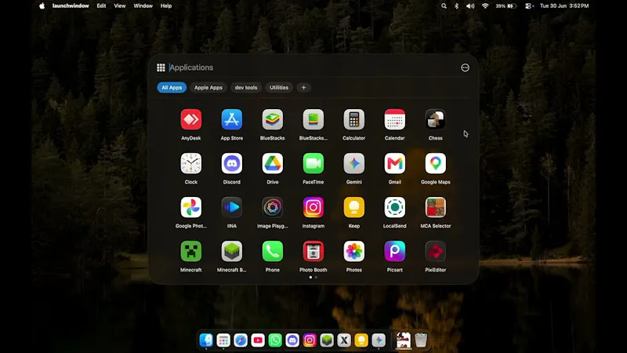This screenshot has width=627, height=353.
Task: Select the first page indicator dot
Action: pos(310,277)
